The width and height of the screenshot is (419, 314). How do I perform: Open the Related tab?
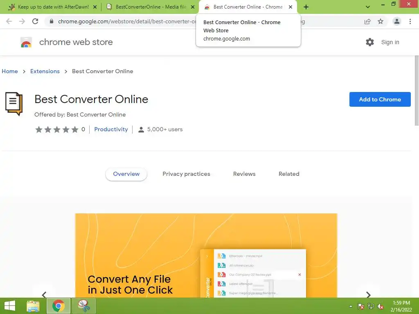[x=289, y=174]
